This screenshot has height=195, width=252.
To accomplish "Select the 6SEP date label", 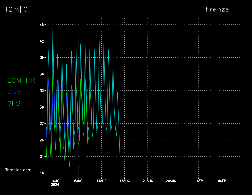I will pyautogui.click(x=222, y=181).
